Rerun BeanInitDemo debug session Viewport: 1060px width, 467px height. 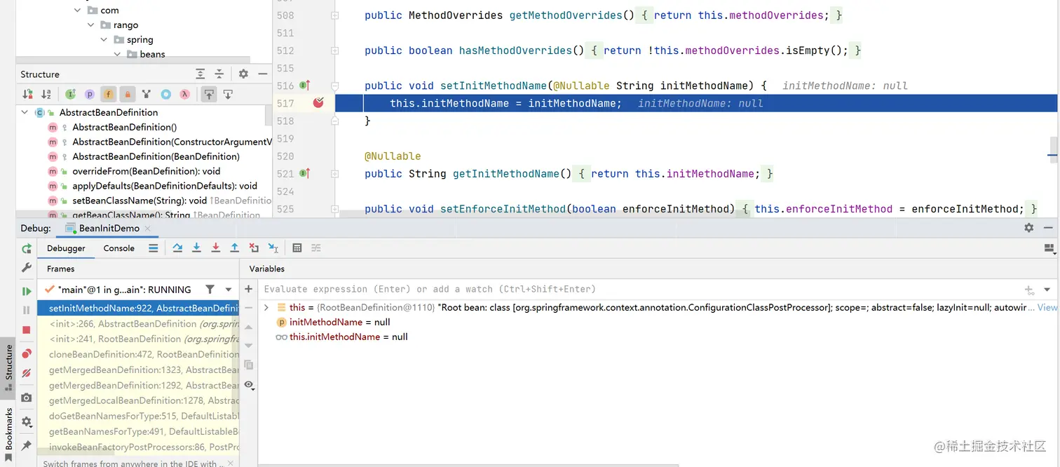tap(27, 249)
